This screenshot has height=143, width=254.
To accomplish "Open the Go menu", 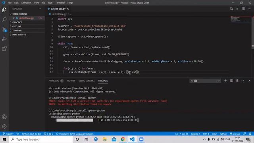I will tap(44, 3).
